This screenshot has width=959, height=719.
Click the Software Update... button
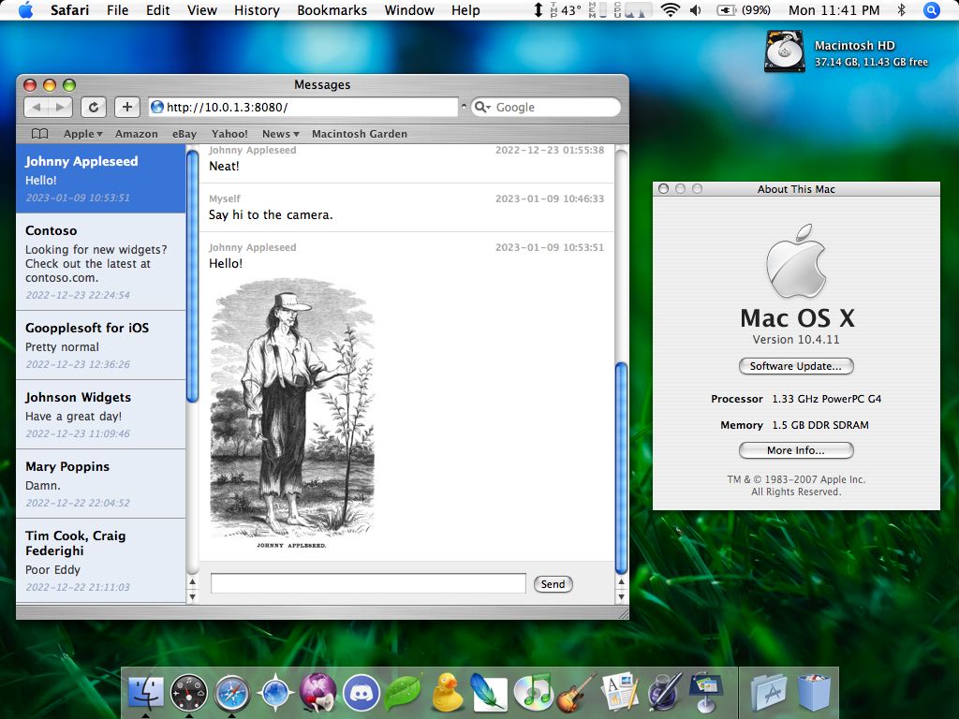796,366
